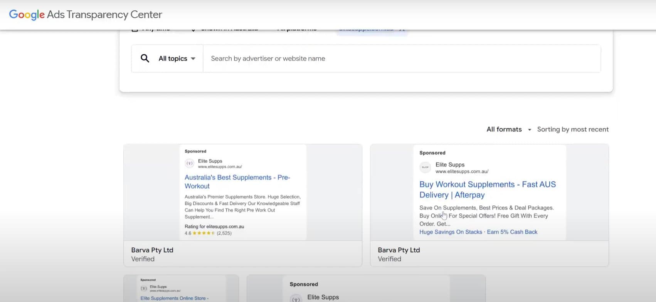Image resolution: width=656 pixels, height=302 pixels.
Task: Follow the "Earn 5% Cash Back" sitelink
Action: 512,232
